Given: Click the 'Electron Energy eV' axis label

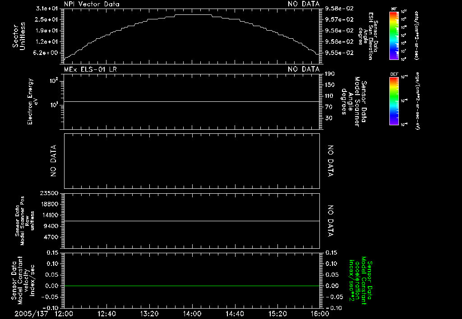Looking at the screenshot, I should coord(32,101).
